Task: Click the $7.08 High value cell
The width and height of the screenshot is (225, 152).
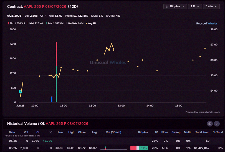Action: pos(70,148)
